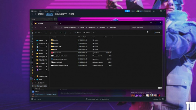The height and width of the screenshot is (110, 196).
Task: Switch to details list view in status bar
Action: point(159,88)
